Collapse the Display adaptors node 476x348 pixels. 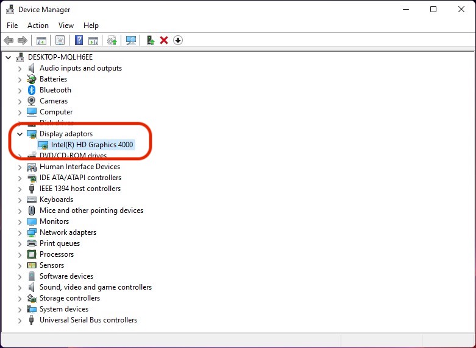(x=20, y=134)
